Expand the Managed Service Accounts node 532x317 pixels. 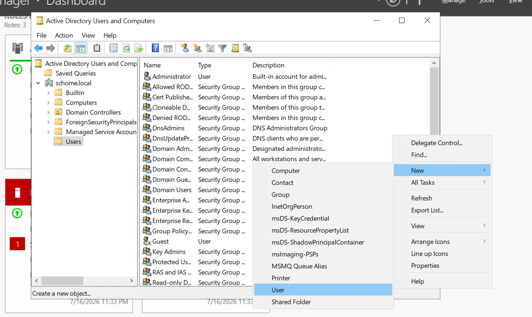click(49, 132)
